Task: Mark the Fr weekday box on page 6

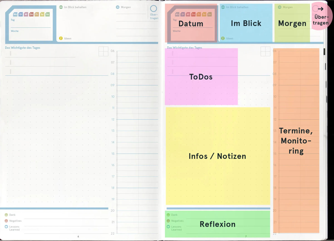Action: click(x=37, y=14)
